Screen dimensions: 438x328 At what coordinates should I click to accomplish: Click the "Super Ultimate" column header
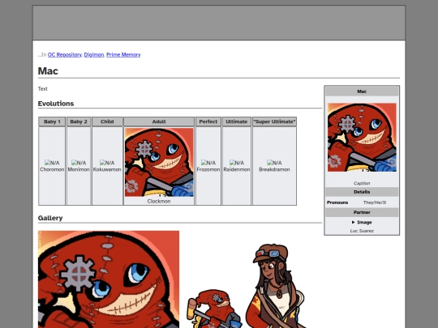274,121
